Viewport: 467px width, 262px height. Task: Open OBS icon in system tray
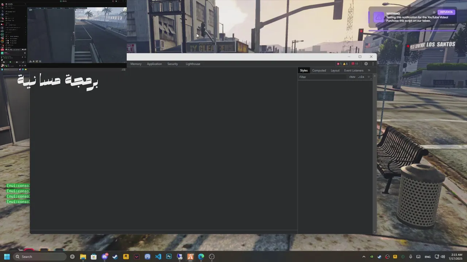tap(387, 257)
